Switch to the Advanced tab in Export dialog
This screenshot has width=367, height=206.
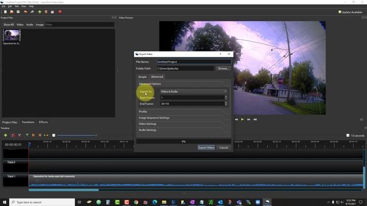coord(157,77)
